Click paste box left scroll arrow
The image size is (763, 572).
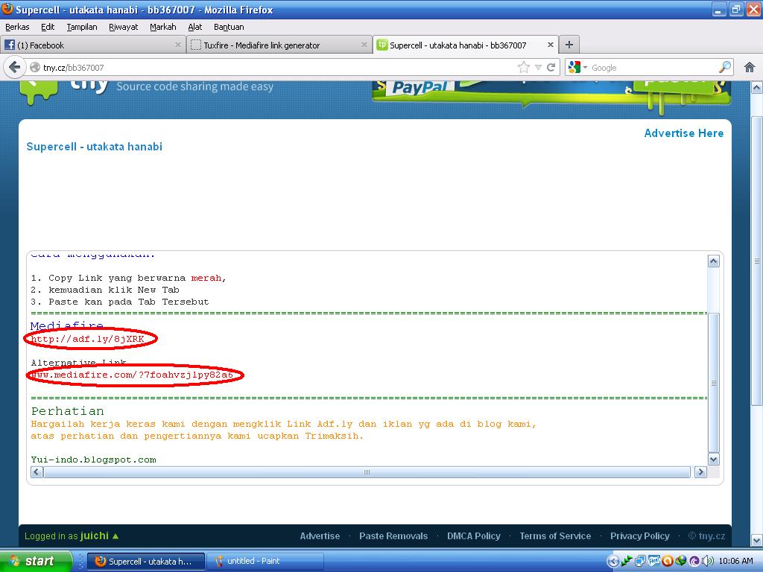coord(37,471)
